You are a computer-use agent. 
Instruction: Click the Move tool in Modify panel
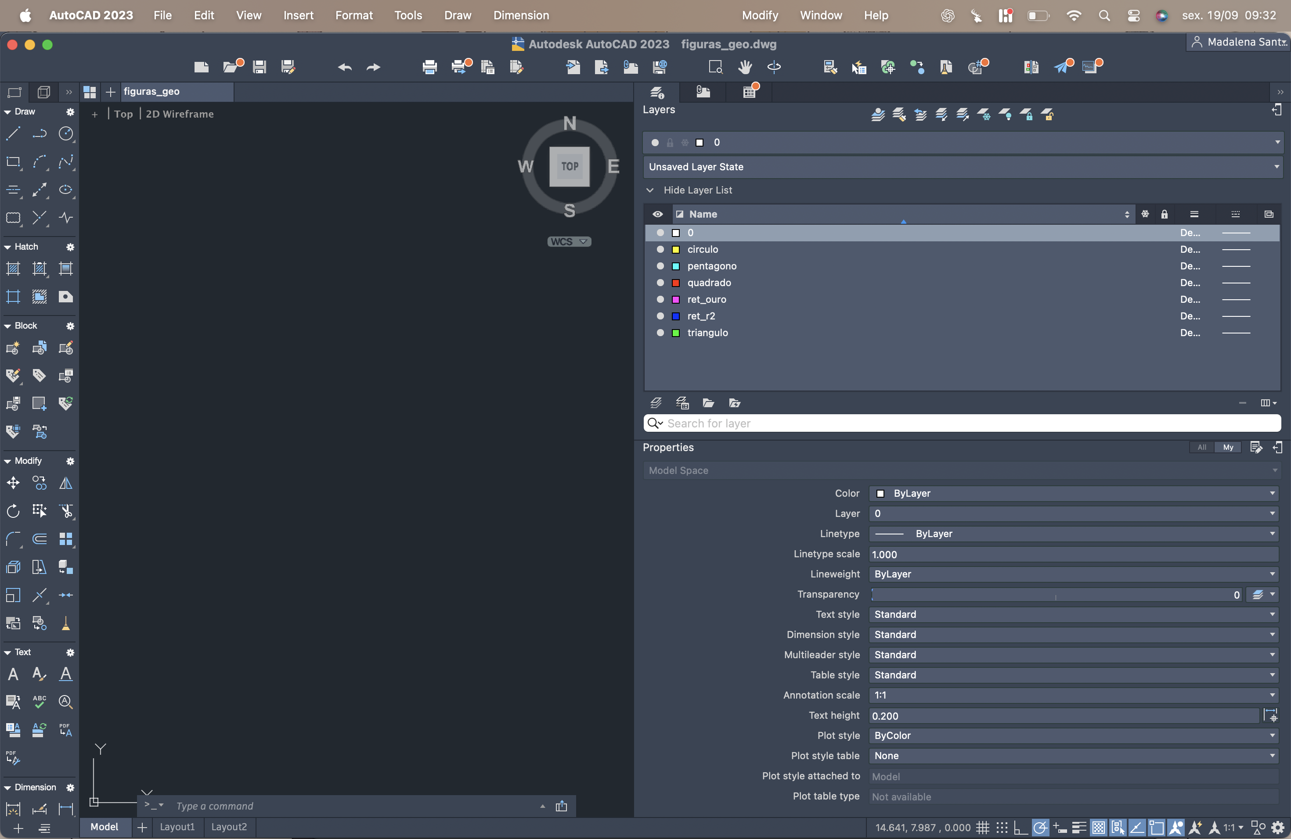(x=13, y=482)
